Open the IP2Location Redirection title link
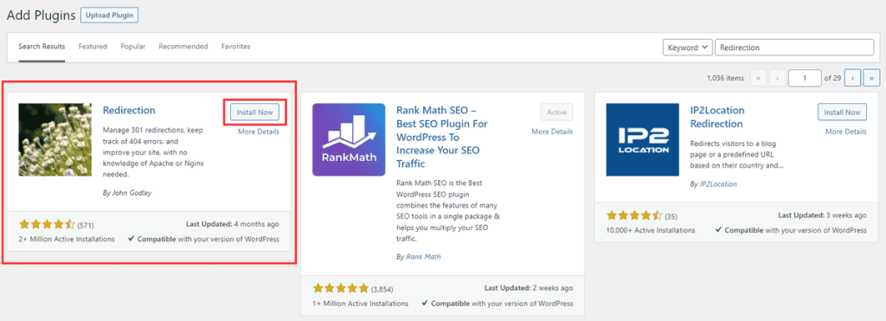This screenshot has height=321, width=886. point(717,117)
